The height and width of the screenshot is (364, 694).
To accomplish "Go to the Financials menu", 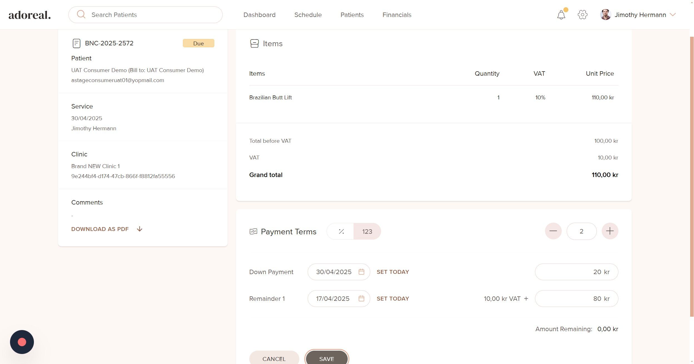I will point(397,15).
